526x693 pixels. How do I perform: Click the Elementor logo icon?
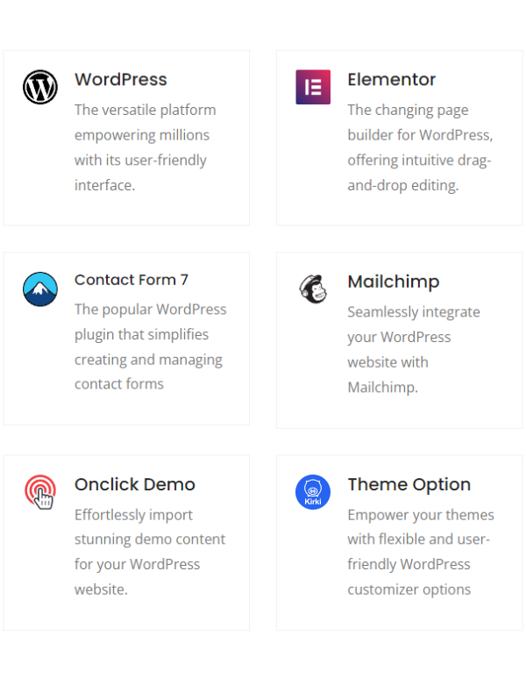pyautogui.click(x=313, y=87)
